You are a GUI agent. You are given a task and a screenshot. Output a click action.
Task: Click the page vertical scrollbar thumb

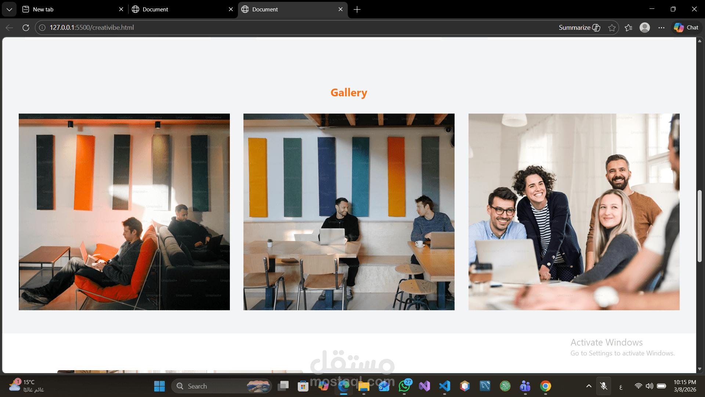(699, 226)
